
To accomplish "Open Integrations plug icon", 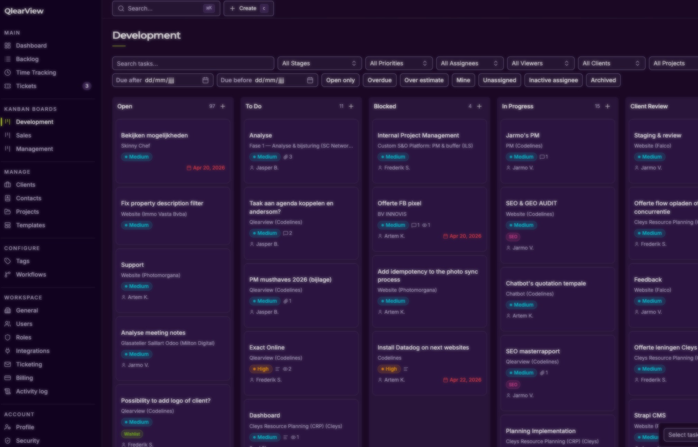I will (8, 351).
